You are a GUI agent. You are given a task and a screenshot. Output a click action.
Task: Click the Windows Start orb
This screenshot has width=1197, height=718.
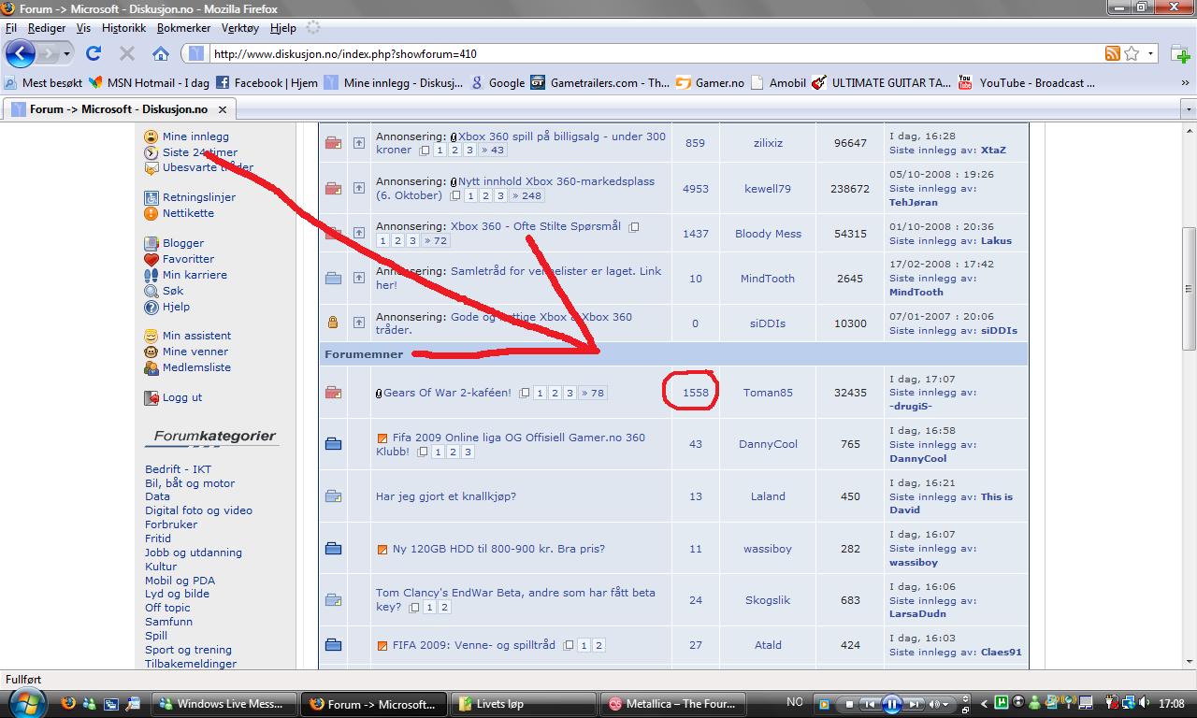tap(26, 703)
